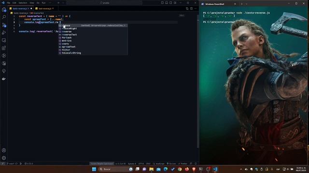
Task: Open the Accounts icon in the activity bar
Action: pyautogui.click(x=4, y=150)
